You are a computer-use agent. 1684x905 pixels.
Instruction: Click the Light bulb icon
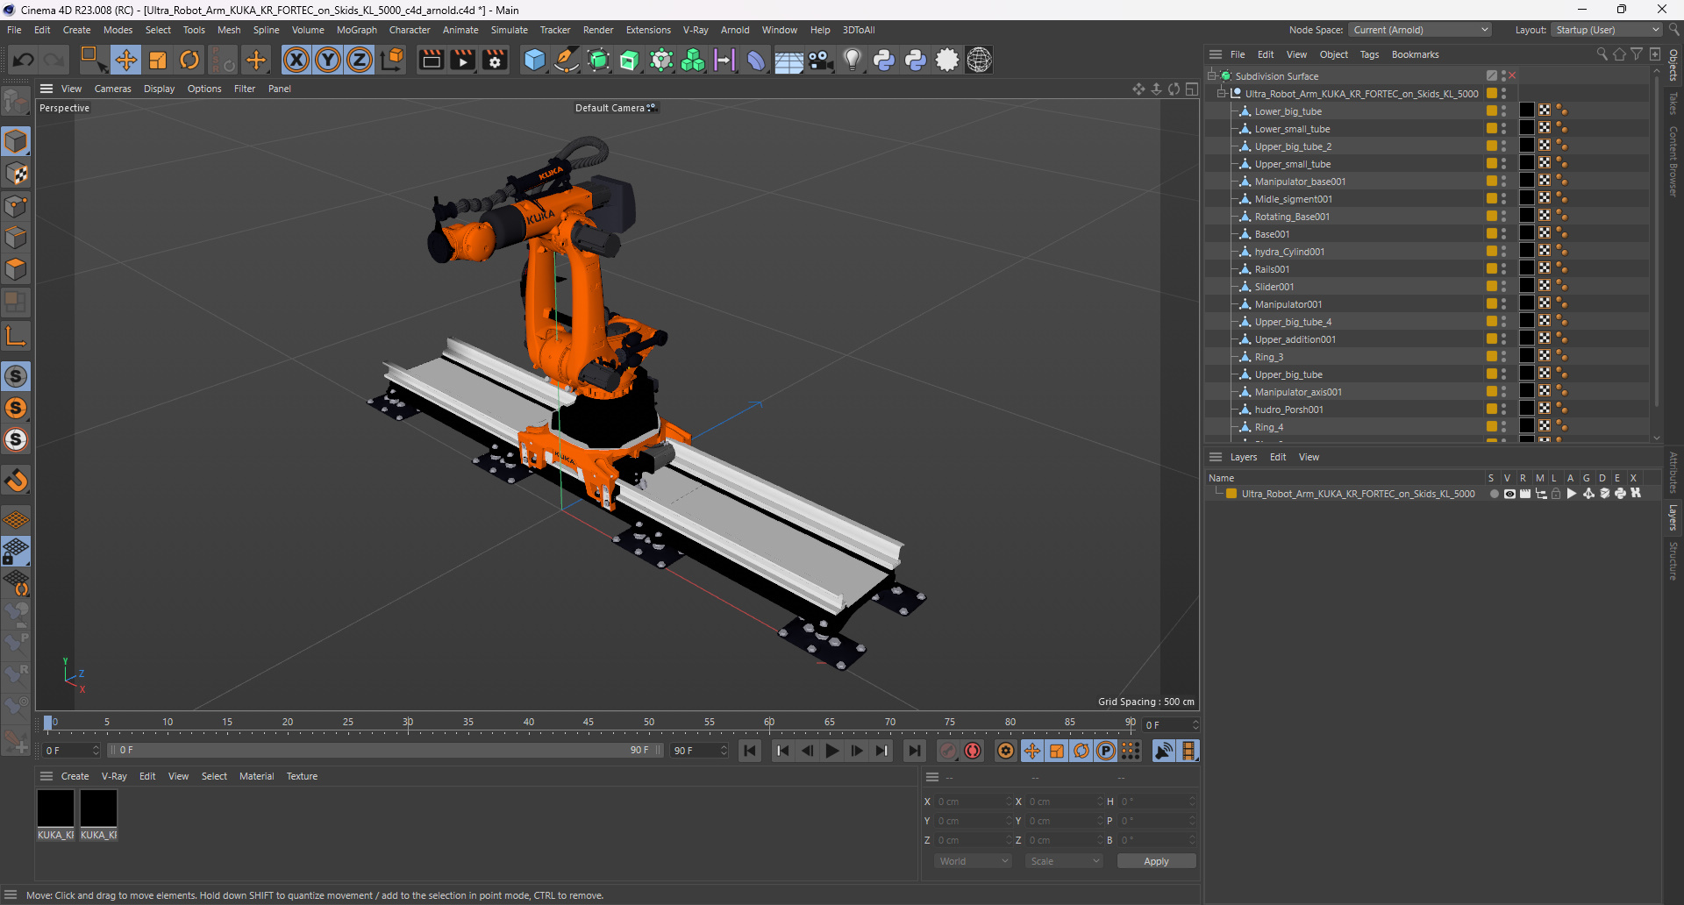852,60
